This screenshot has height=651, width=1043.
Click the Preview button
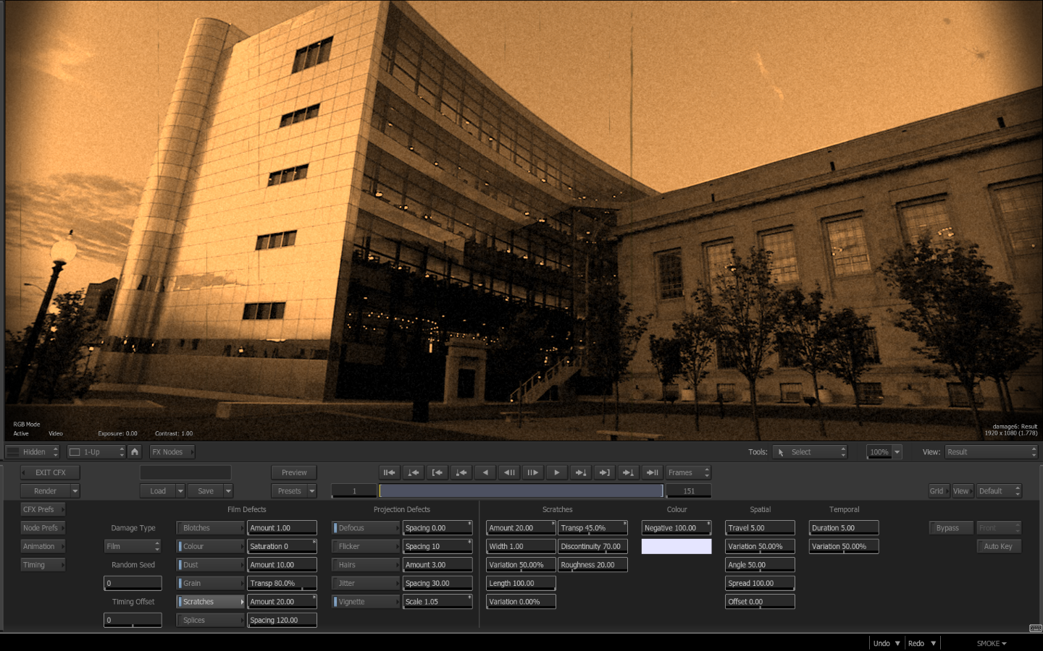click(x=294, y=473)
